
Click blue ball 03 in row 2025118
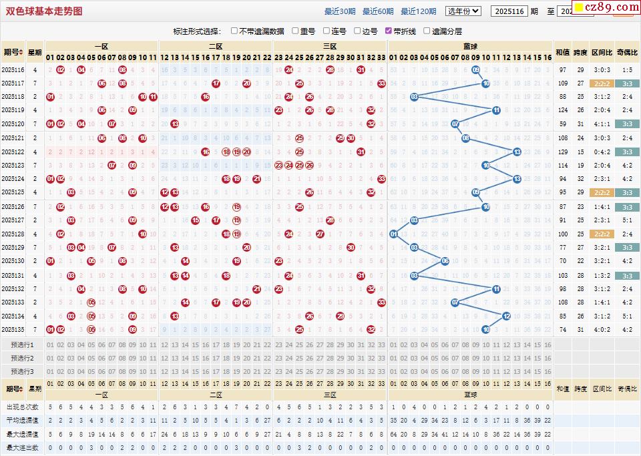coord(414,97)
